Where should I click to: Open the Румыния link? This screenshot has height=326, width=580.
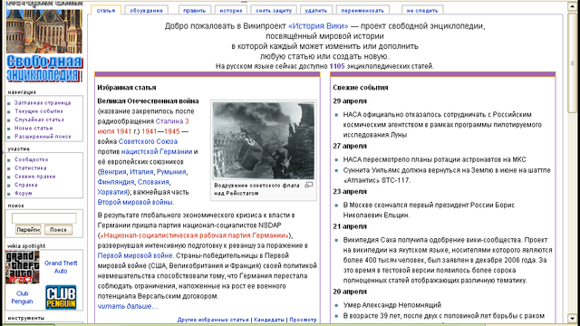coord(171,172)
